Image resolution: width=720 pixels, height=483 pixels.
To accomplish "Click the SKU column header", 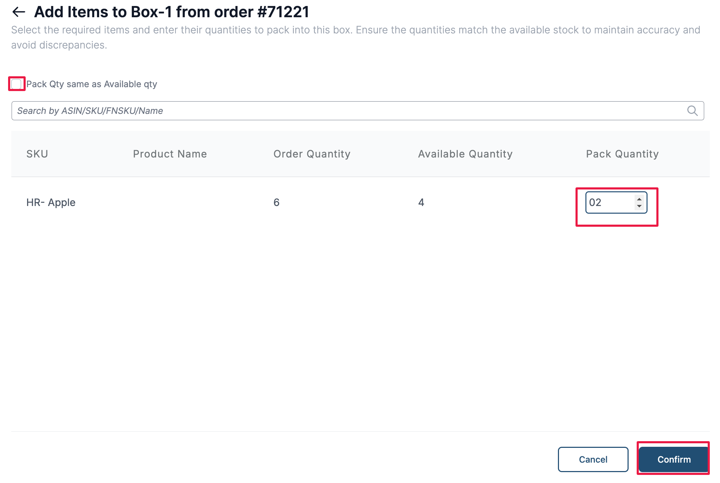I will (37, 154).
